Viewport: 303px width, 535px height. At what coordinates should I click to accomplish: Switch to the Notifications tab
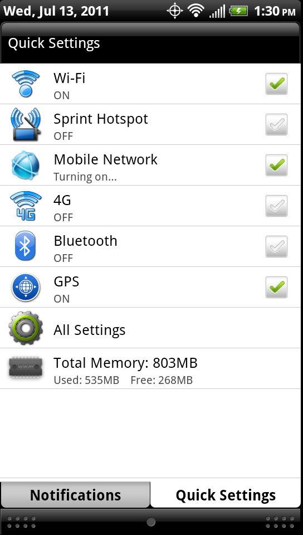[75, 495]
